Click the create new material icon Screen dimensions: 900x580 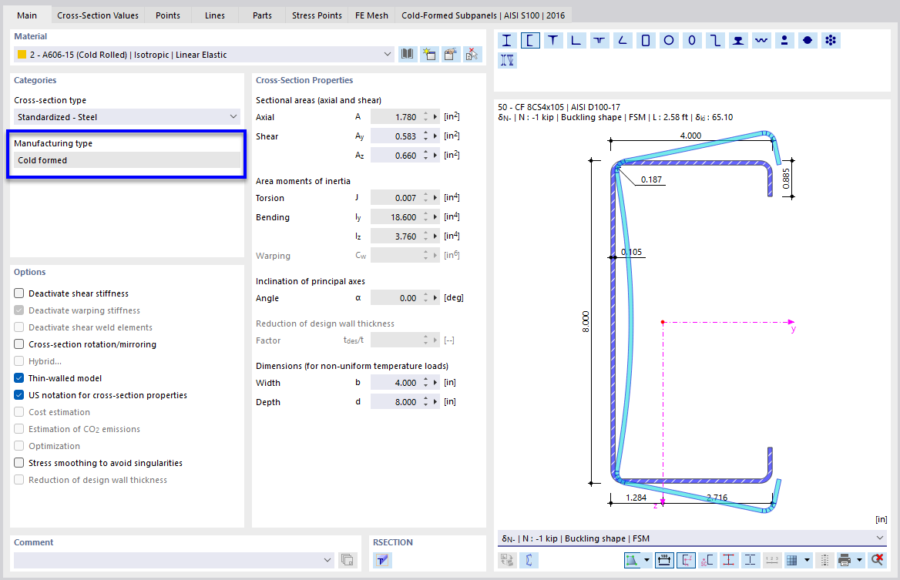428,55
